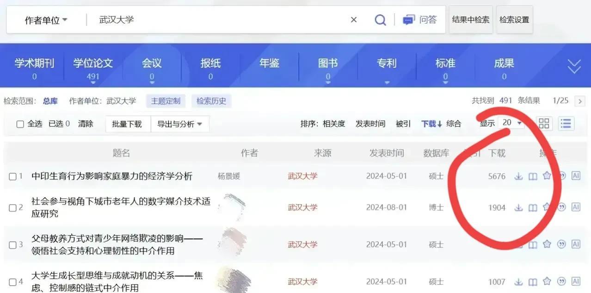Favorite the 大学生成长型思维 thesis with star
Image resolution: width=591 pixels, height=293 pixels.
[x=547, y=281]
